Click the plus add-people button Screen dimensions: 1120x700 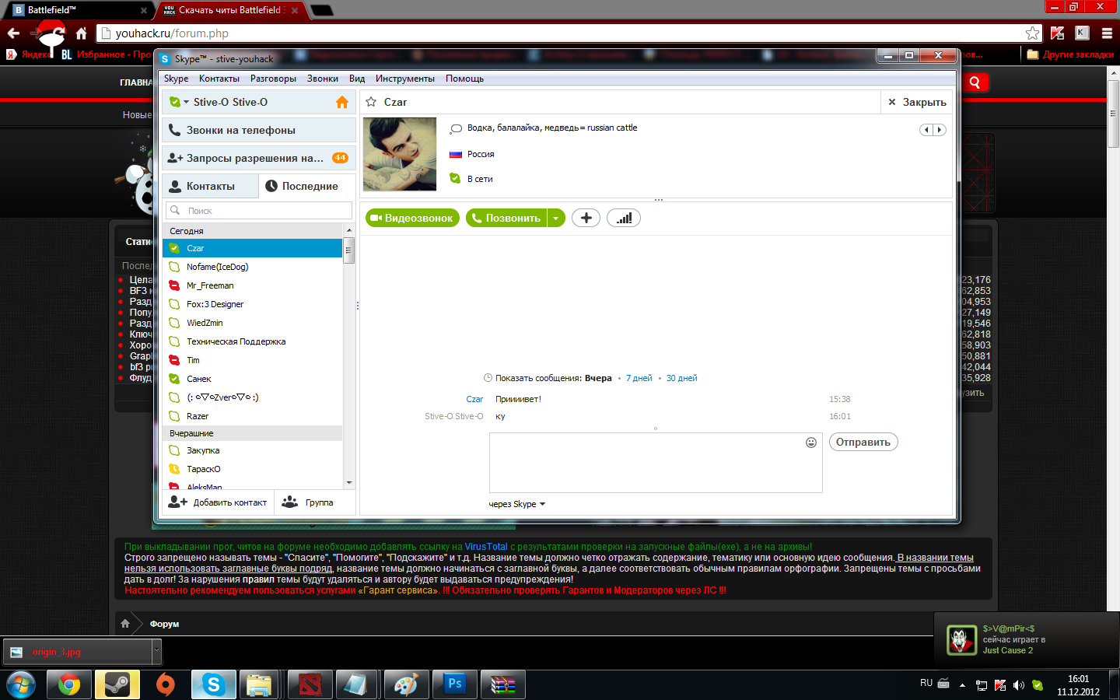click(x=586, y=218)
